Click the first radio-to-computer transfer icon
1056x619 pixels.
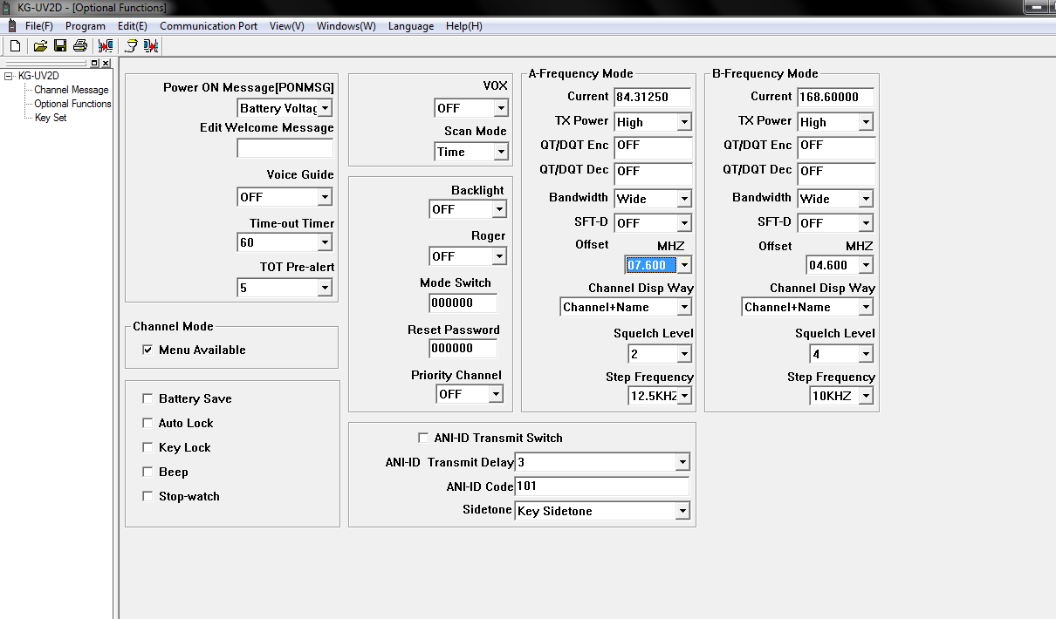[106, 45]
